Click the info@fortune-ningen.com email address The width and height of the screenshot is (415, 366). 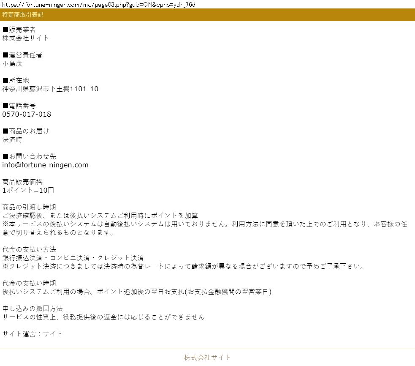tap(46, 165)
